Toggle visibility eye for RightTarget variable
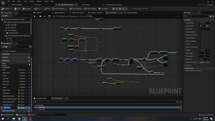This screenshot has width=215, height=121. [29, 90]
